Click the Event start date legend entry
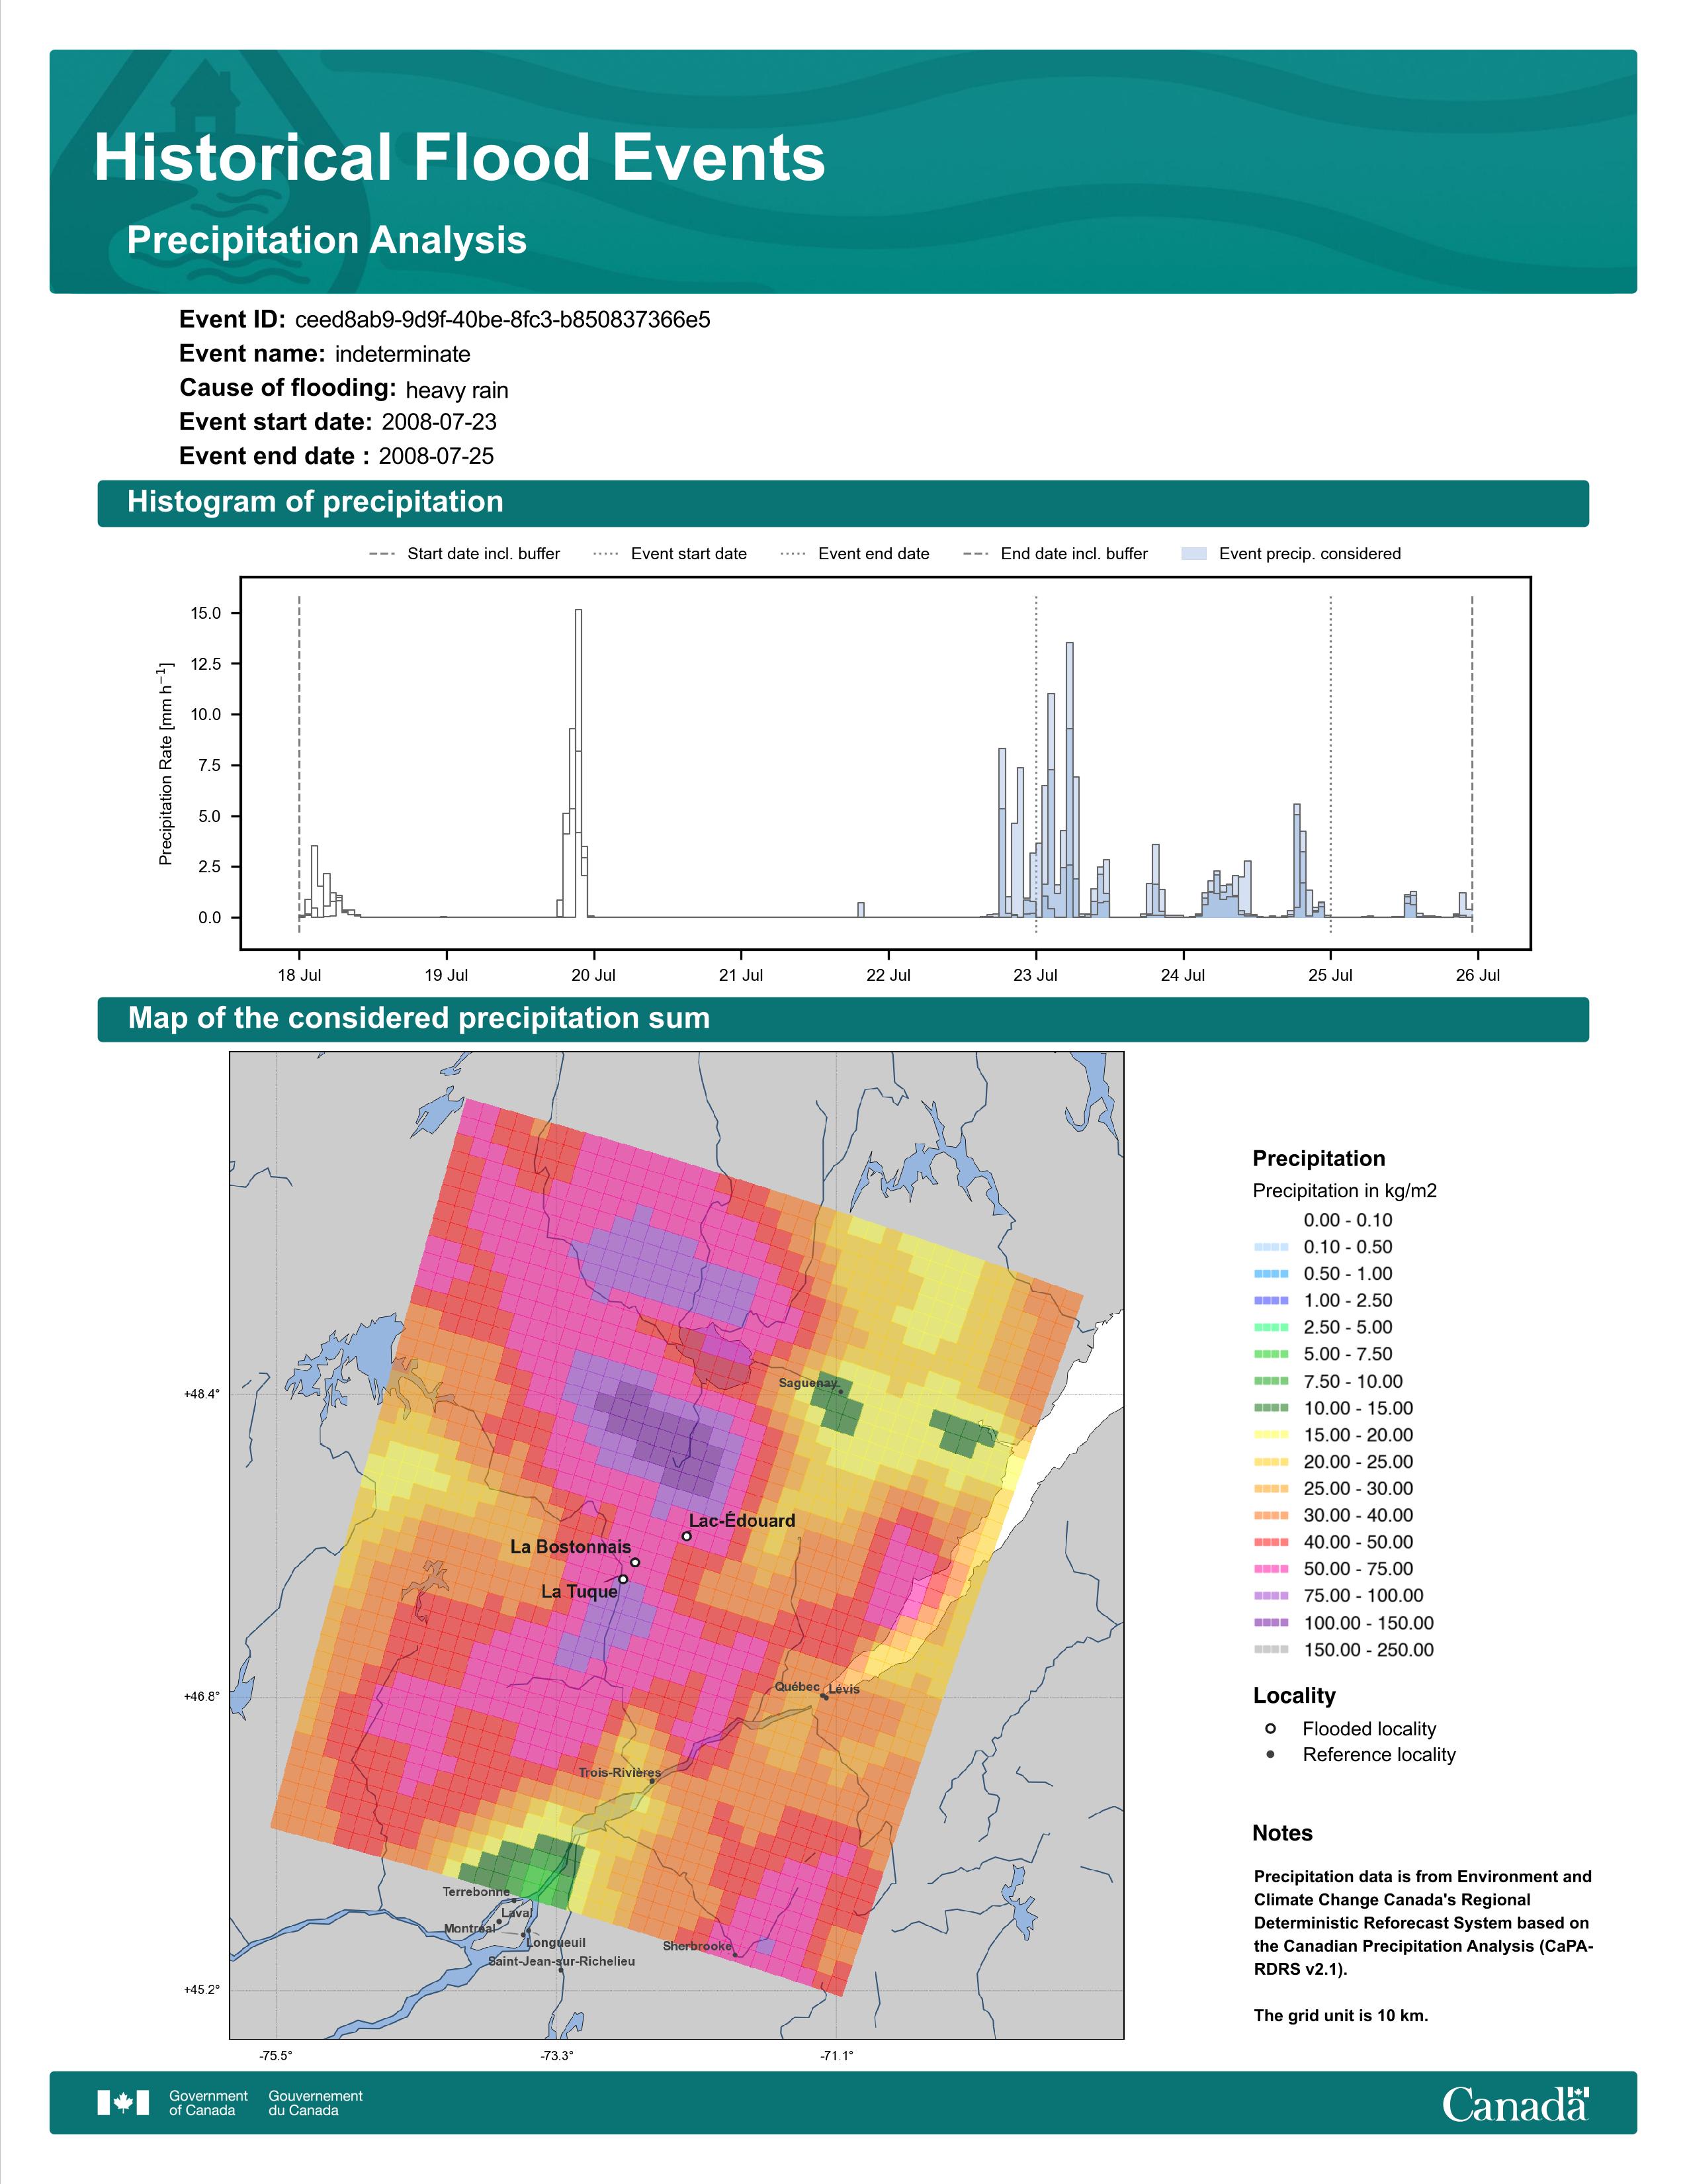The height and width of the screenshot is (2184, 1687). point(670,554)
